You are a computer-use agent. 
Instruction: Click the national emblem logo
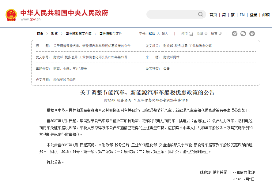coord(11,15)
